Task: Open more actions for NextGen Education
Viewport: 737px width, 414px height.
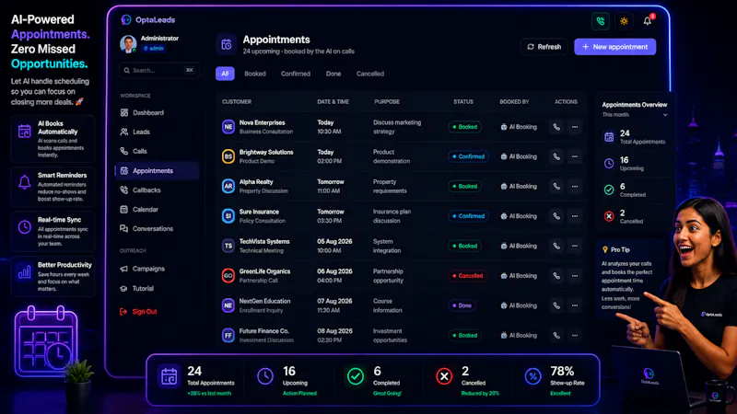Action: (x=574, y=305)
